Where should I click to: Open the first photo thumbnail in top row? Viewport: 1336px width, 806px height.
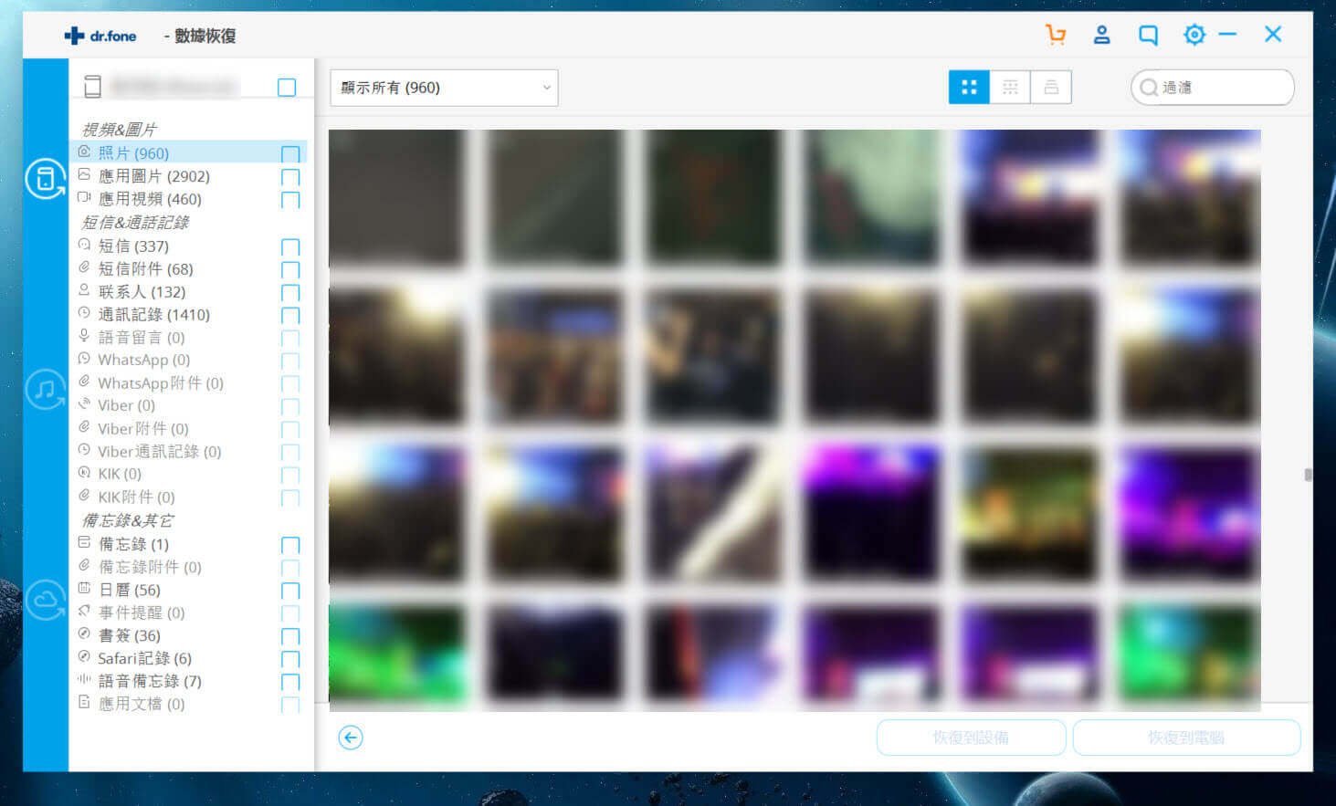(x=396, y=197)
